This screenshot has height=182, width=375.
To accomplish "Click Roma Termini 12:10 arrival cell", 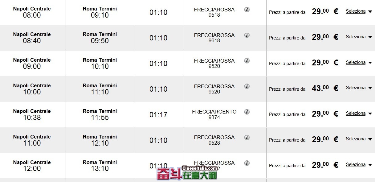I will (100, 140).
